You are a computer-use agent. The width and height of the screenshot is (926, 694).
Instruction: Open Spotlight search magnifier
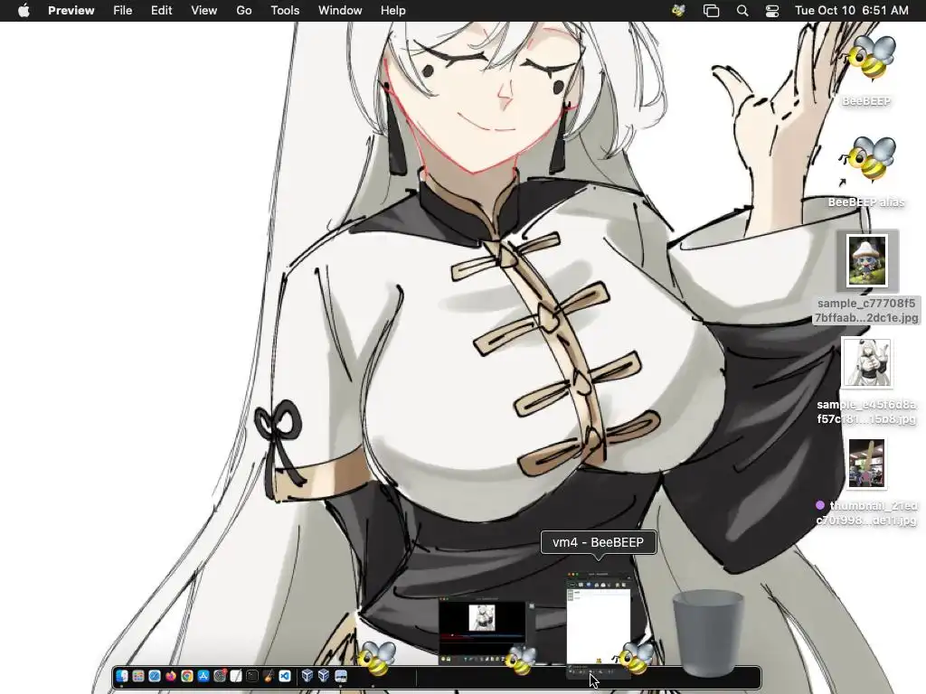[742, 10]
